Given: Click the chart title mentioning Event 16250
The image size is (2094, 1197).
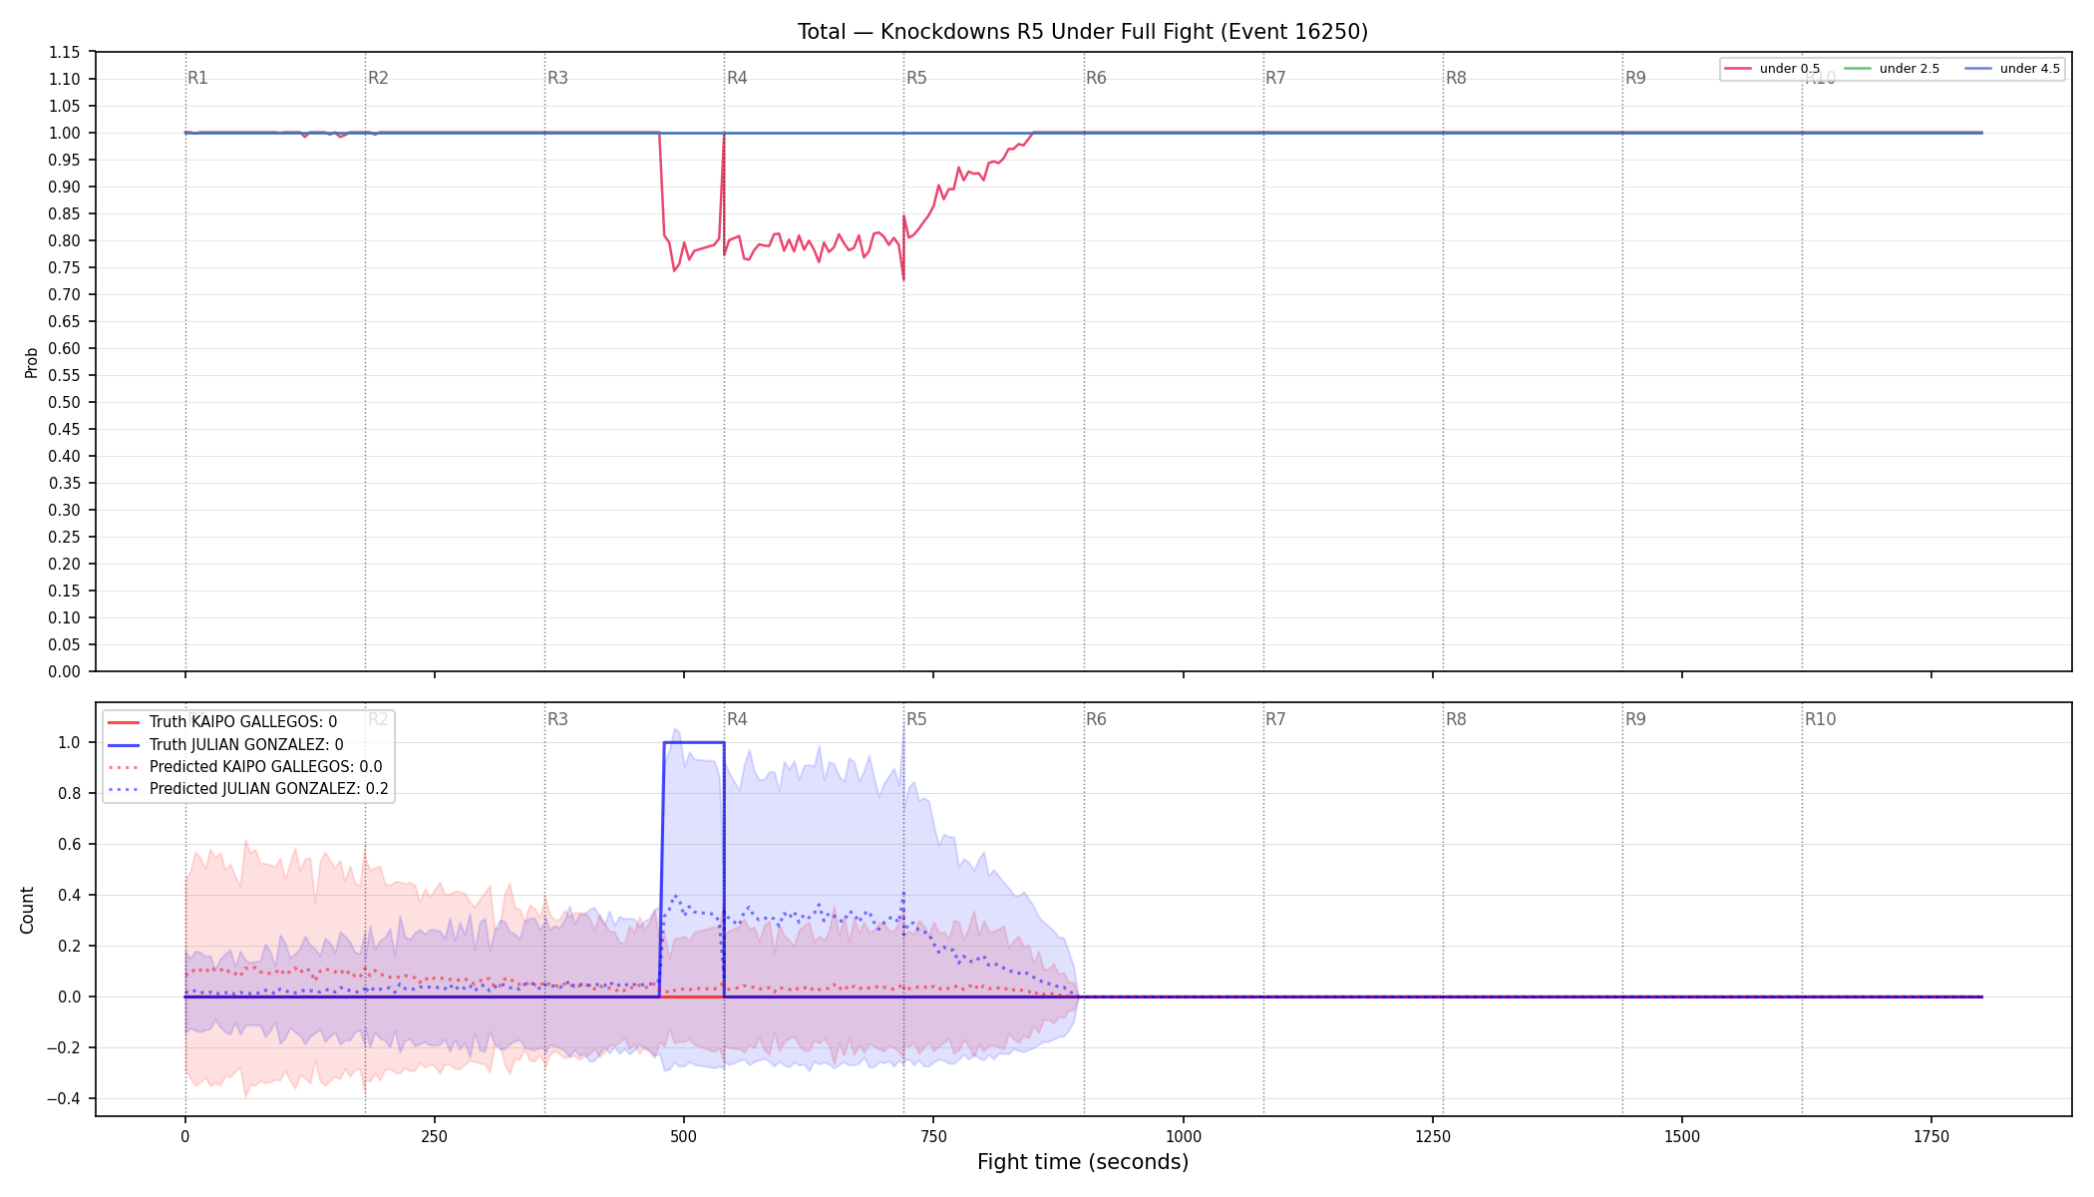Looking at the screenshot, I should click(x=1083, y=32).
